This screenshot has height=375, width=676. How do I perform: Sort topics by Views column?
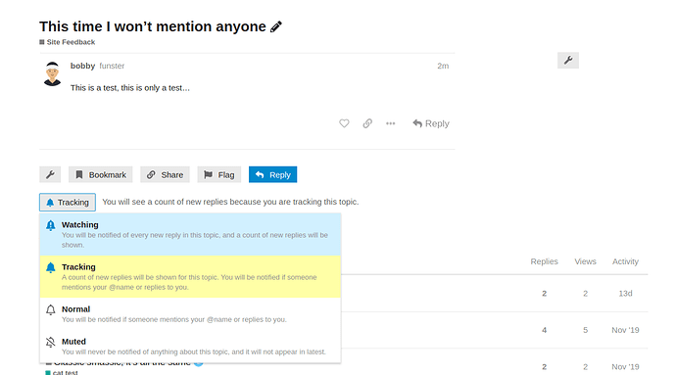pyautogui.click(x=585, y=261)
